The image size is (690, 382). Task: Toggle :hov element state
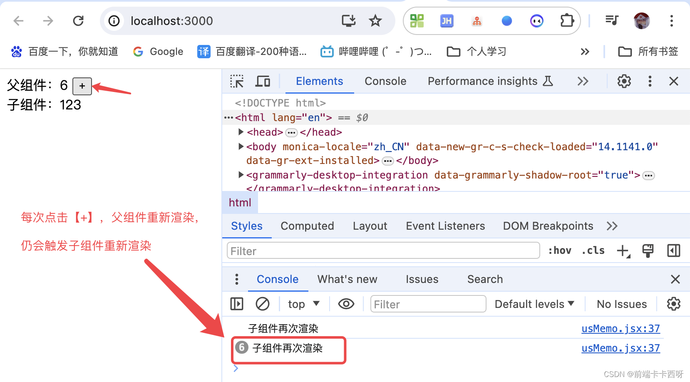pyautogui.click(x=560, y=251)
